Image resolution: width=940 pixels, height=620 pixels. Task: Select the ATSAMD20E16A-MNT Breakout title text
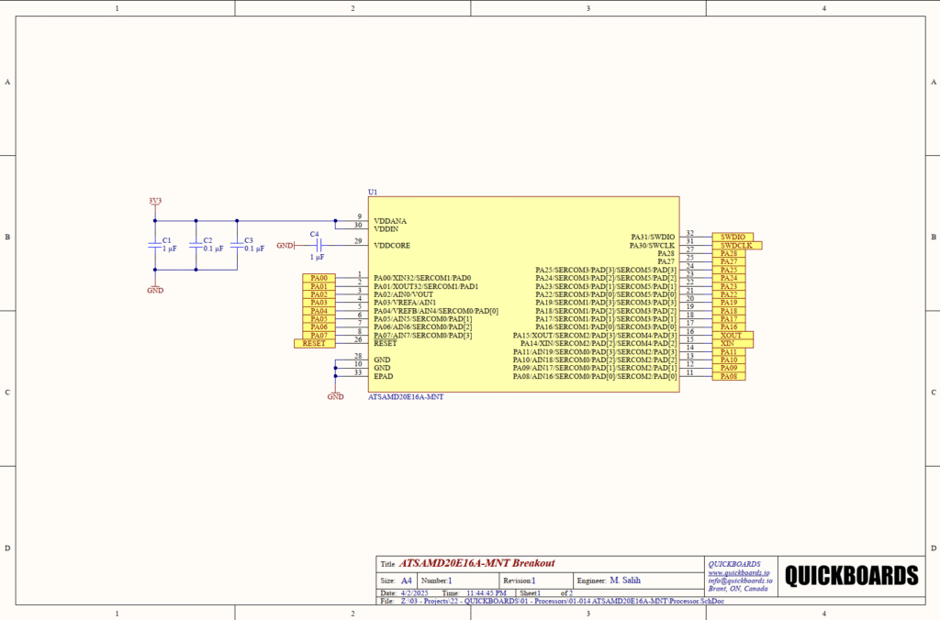click(476, 563)
